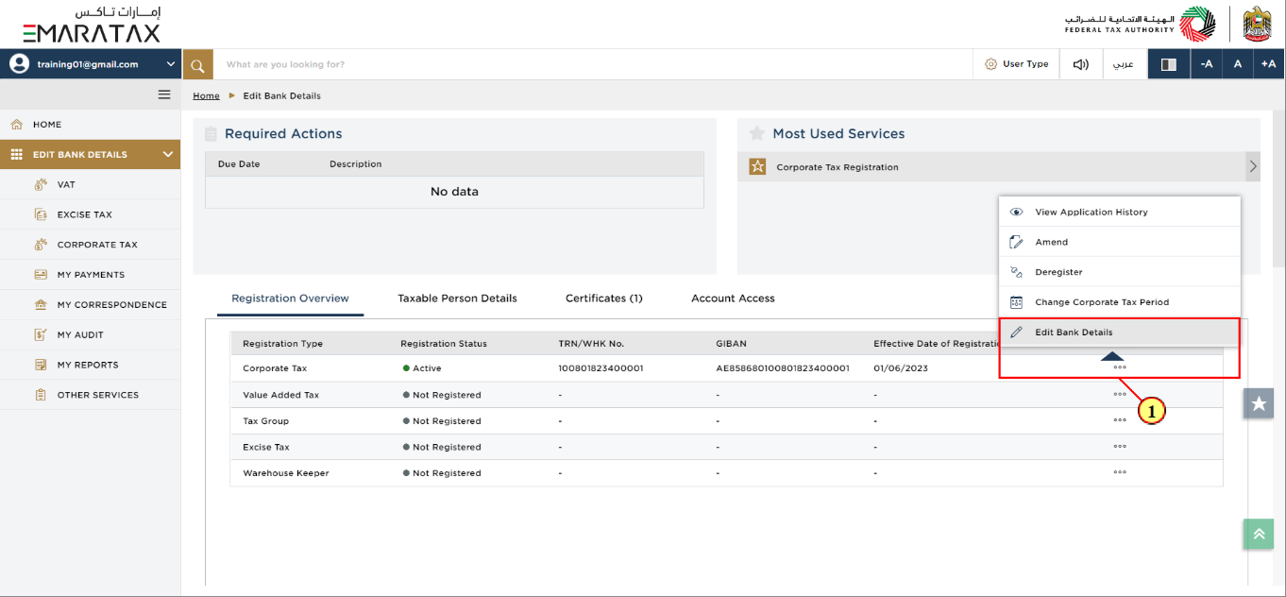The image size is (1286, 597).
Task: Click the Registration Status column header
Action: 444,344
